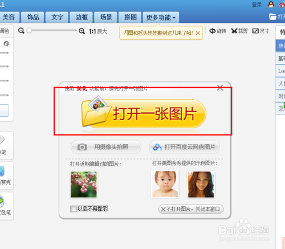Open the 美容 tab
Viewport: 285px width, 249px height.
9,17
